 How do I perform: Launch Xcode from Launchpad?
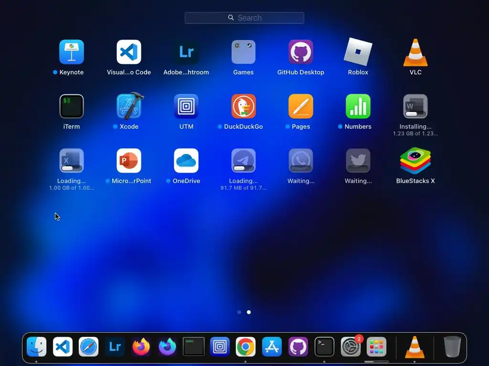pos(129,106)
